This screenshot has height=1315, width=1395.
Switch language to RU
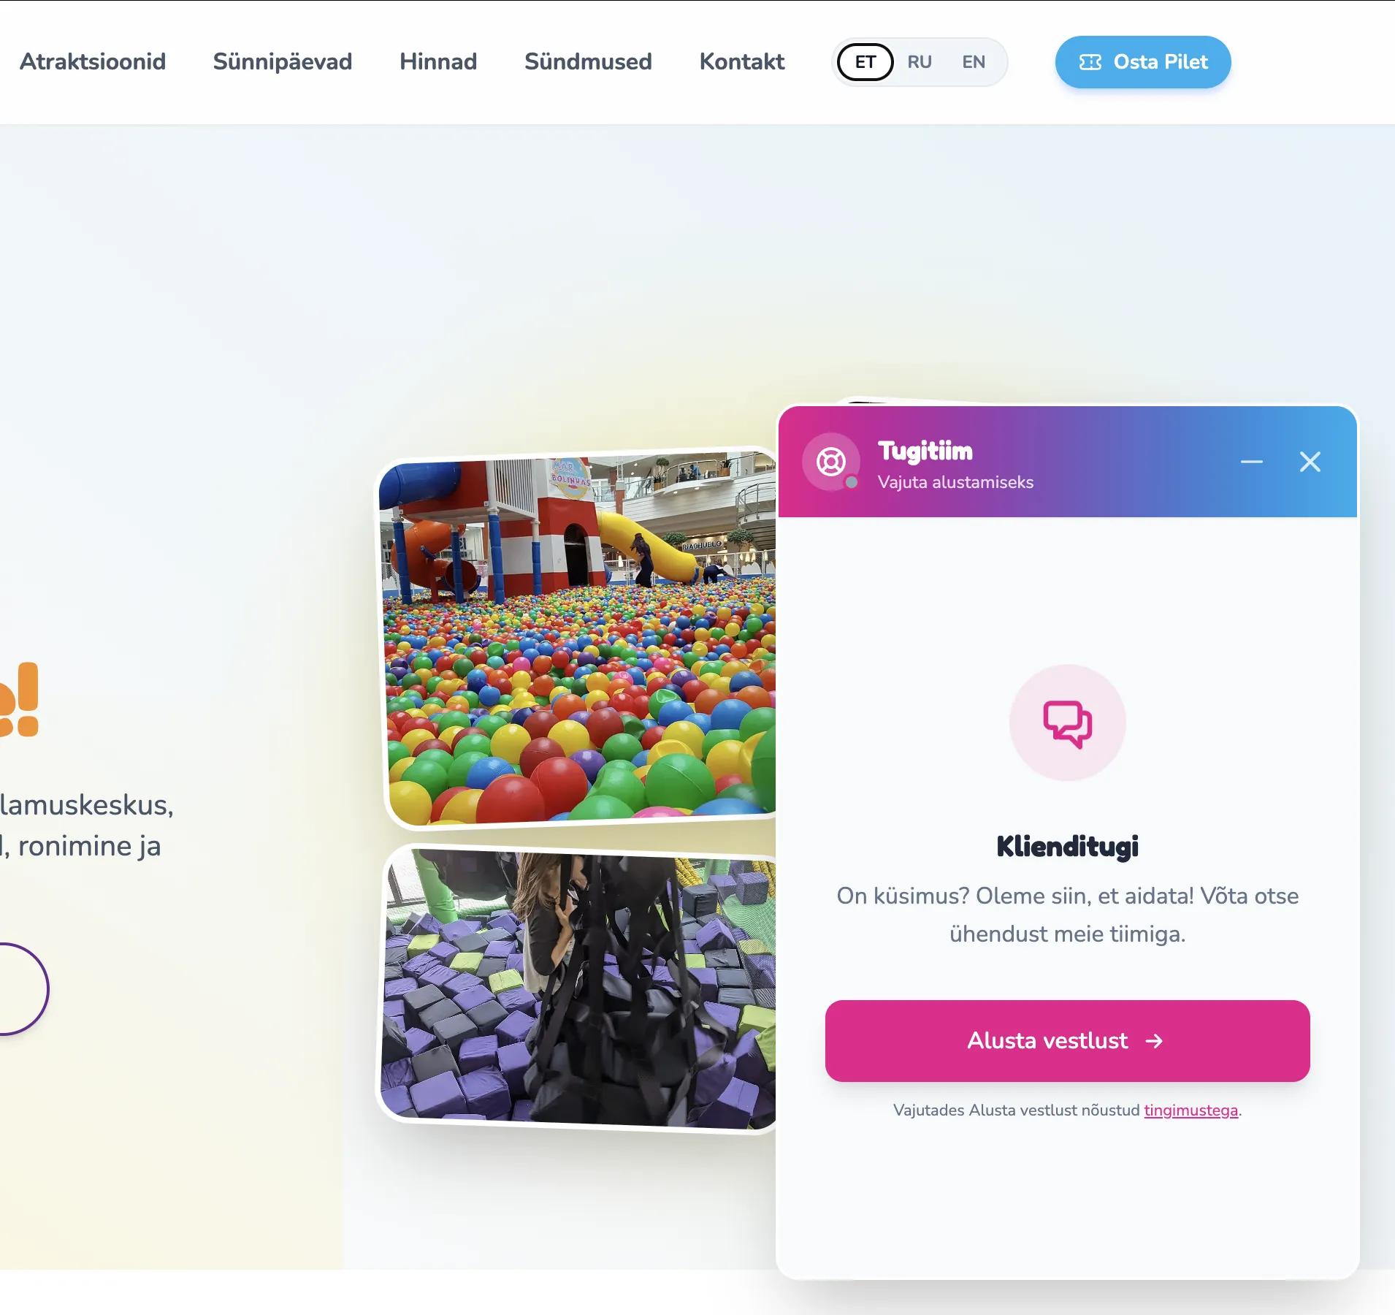coord(919,62)
